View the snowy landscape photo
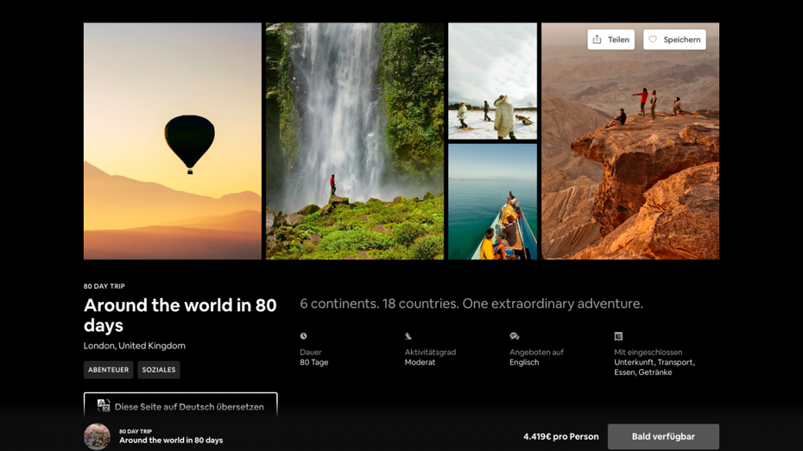The width and height of the screenshot is (803, 451). point(492,81)
